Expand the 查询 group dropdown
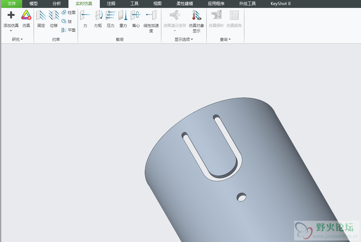This screenshot has height=242, width=361. (225, 40)
